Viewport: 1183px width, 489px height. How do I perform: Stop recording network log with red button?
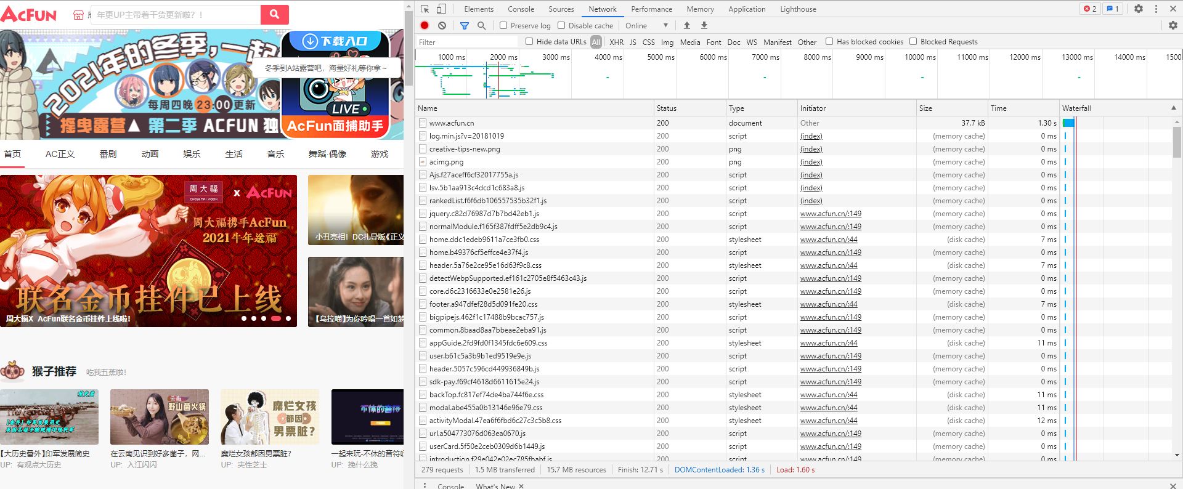tap(425, 25)
